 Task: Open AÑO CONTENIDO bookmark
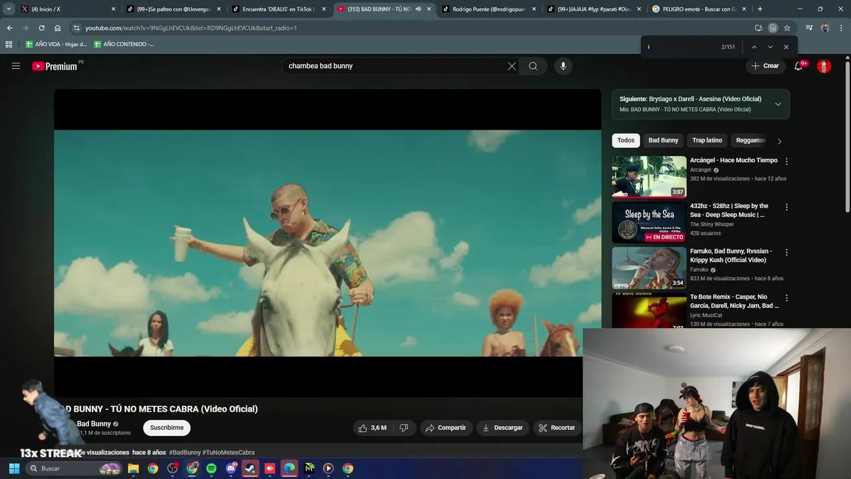[124, 44]
